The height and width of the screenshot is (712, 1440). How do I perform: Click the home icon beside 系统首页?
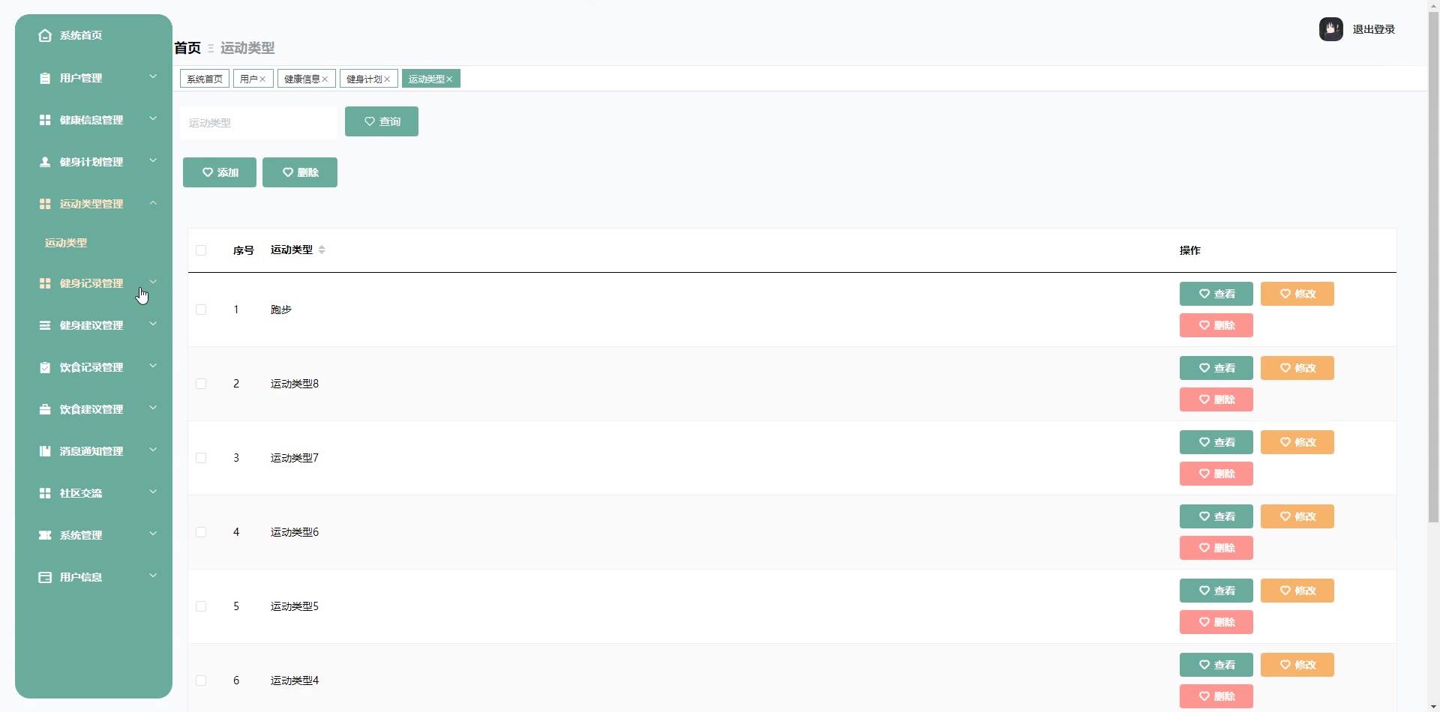(x=45, y=35)
